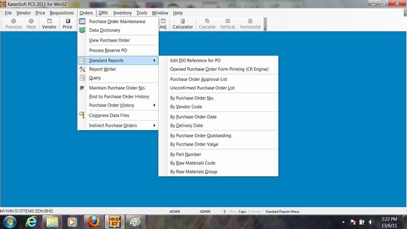Cascade windows using the toolbar button
Image resolution: width=407 pixels, height=229 pixels.
point(207,24)
